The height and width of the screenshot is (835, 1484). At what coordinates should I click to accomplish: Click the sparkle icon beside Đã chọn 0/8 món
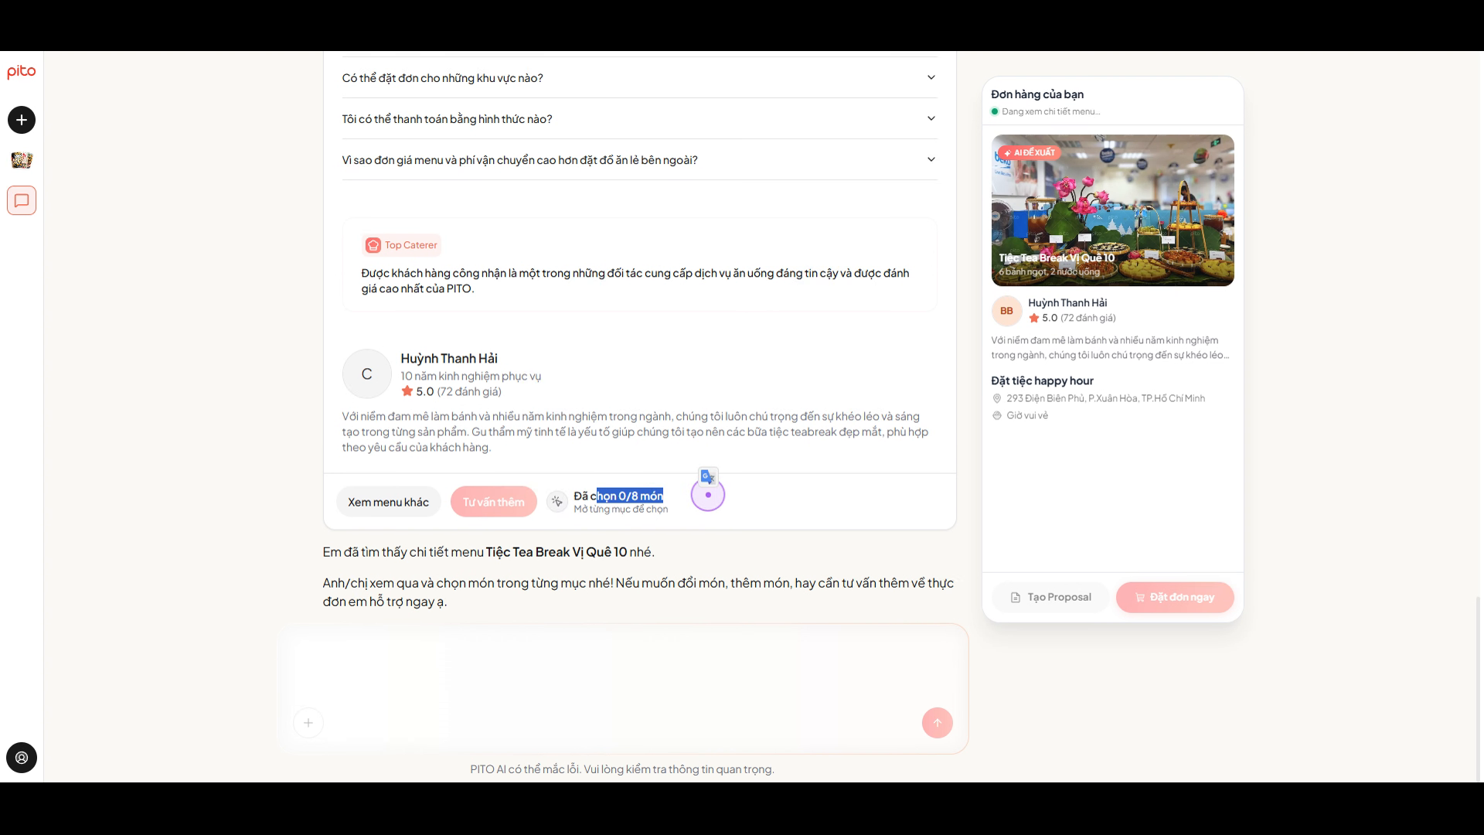556,502
